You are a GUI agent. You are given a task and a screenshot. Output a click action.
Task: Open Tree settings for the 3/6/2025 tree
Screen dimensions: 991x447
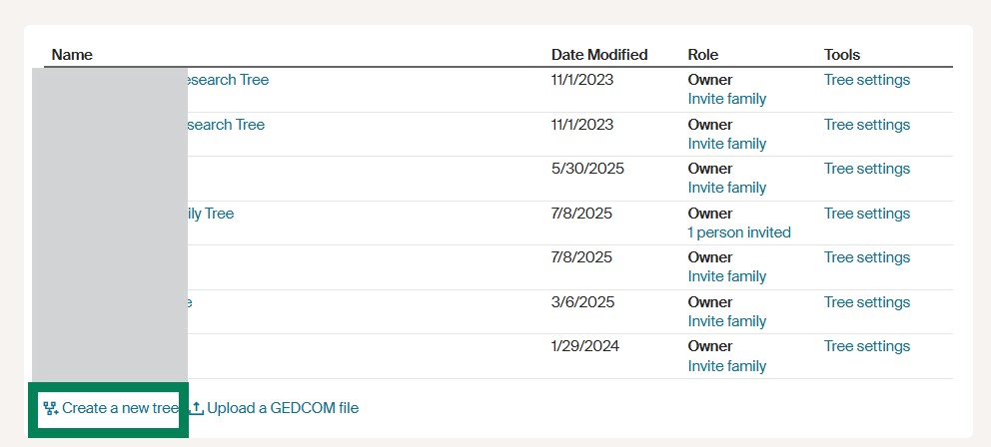pos(866,302)
